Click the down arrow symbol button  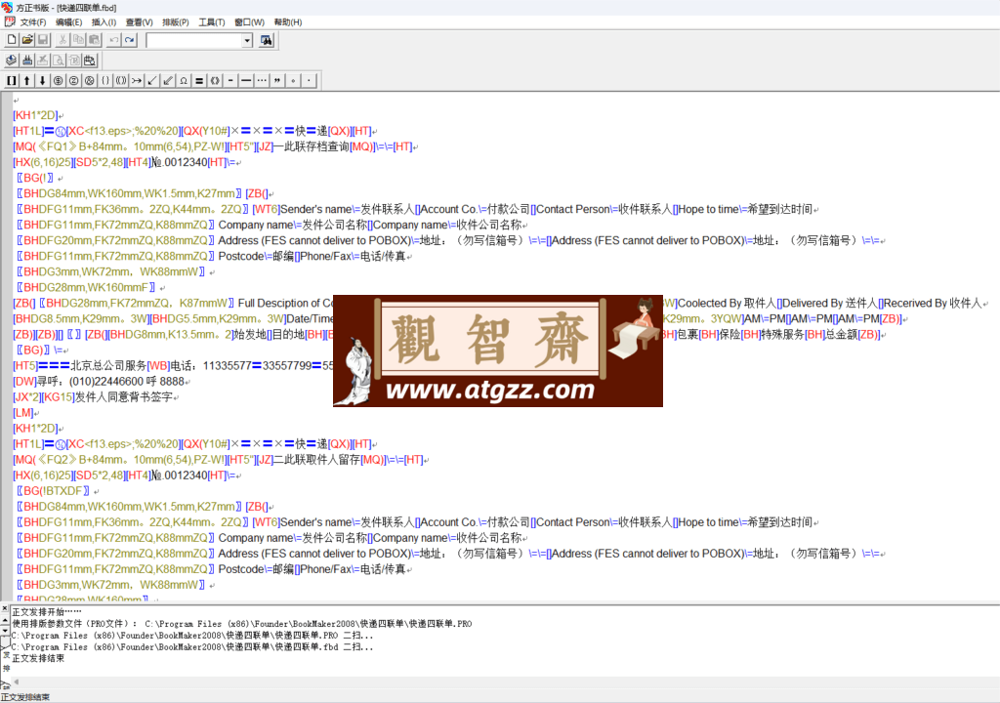pyautogui.click(x=43, y=80)
